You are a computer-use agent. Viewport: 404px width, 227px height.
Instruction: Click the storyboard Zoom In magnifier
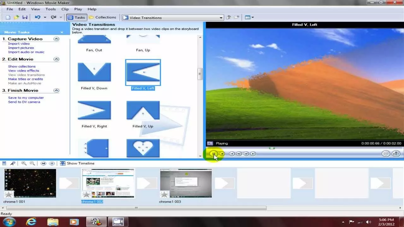tap(24, 163)
